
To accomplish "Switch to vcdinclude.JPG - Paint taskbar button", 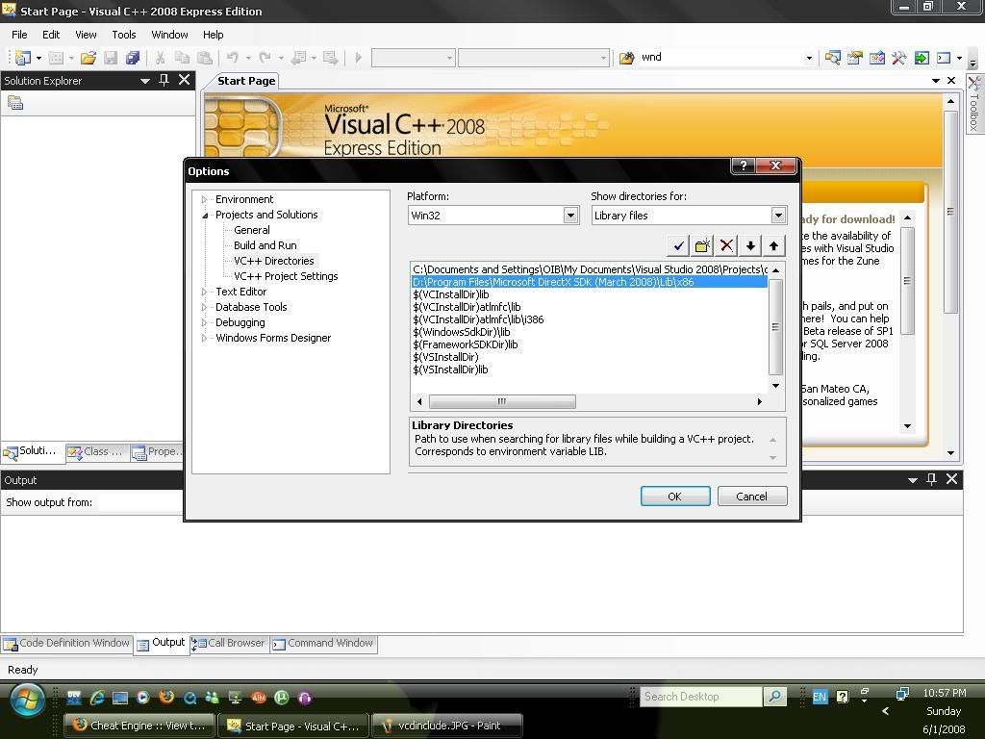I will [x=447, y=726].
